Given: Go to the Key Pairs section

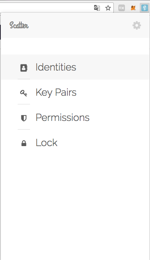Looking at the screenshot, I should click(56, 92).
